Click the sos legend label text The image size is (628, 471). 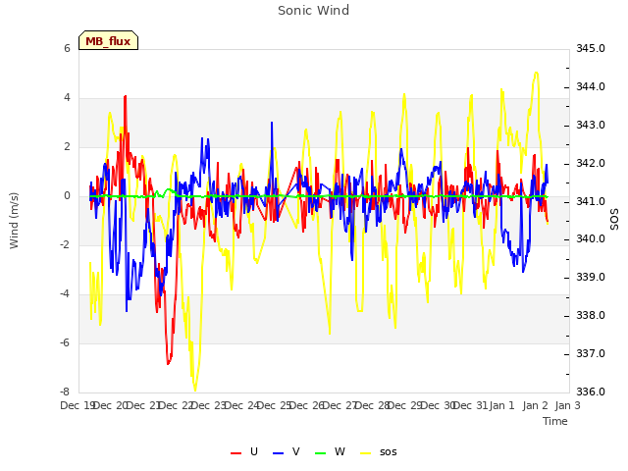[389, 452]
